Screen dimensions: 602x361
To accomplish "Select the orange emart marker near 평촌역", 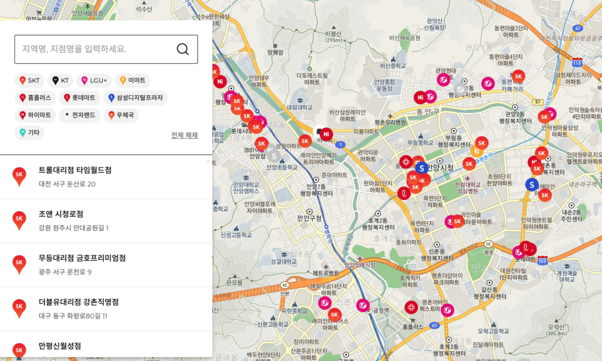I will click(477, 151).
